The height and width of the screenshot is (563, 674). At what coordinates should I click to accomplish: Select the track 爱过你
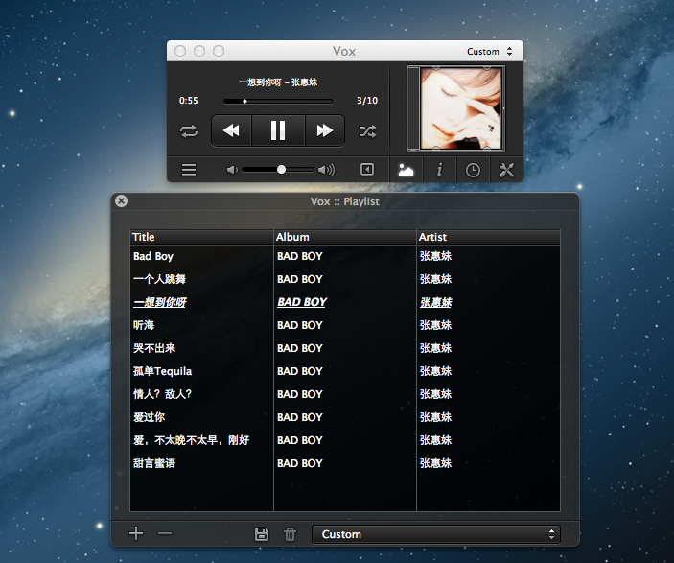coord(150,417)
